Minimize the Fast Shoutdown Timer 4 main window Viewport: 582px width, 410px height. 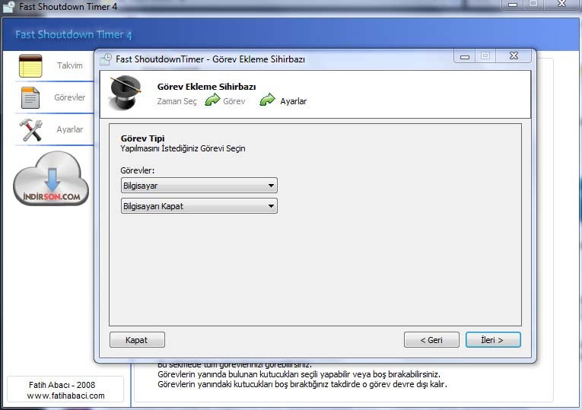(x=512, y=5)
